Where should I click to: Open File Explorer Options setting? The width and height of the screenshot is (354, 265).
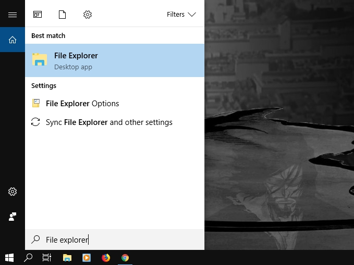click(115, 103)
